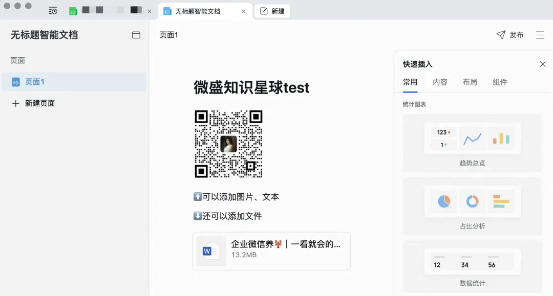Viewport: 553px width, 296px height.
Task: Click the 新建 compose icon
Action: click(264, 11)
